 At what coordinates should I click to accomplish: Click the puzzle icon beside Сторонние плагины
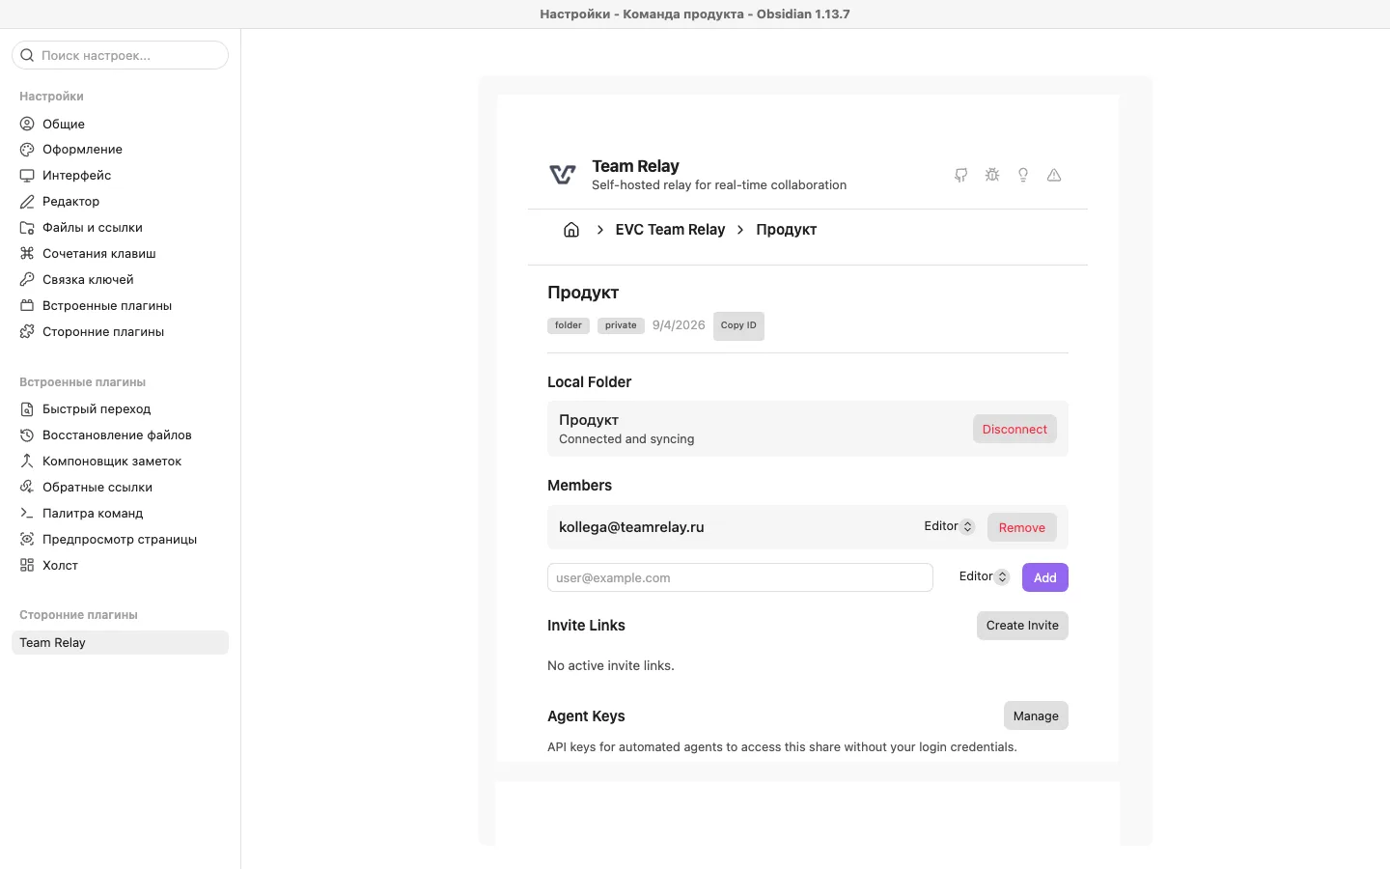click(x=27, y=332)
